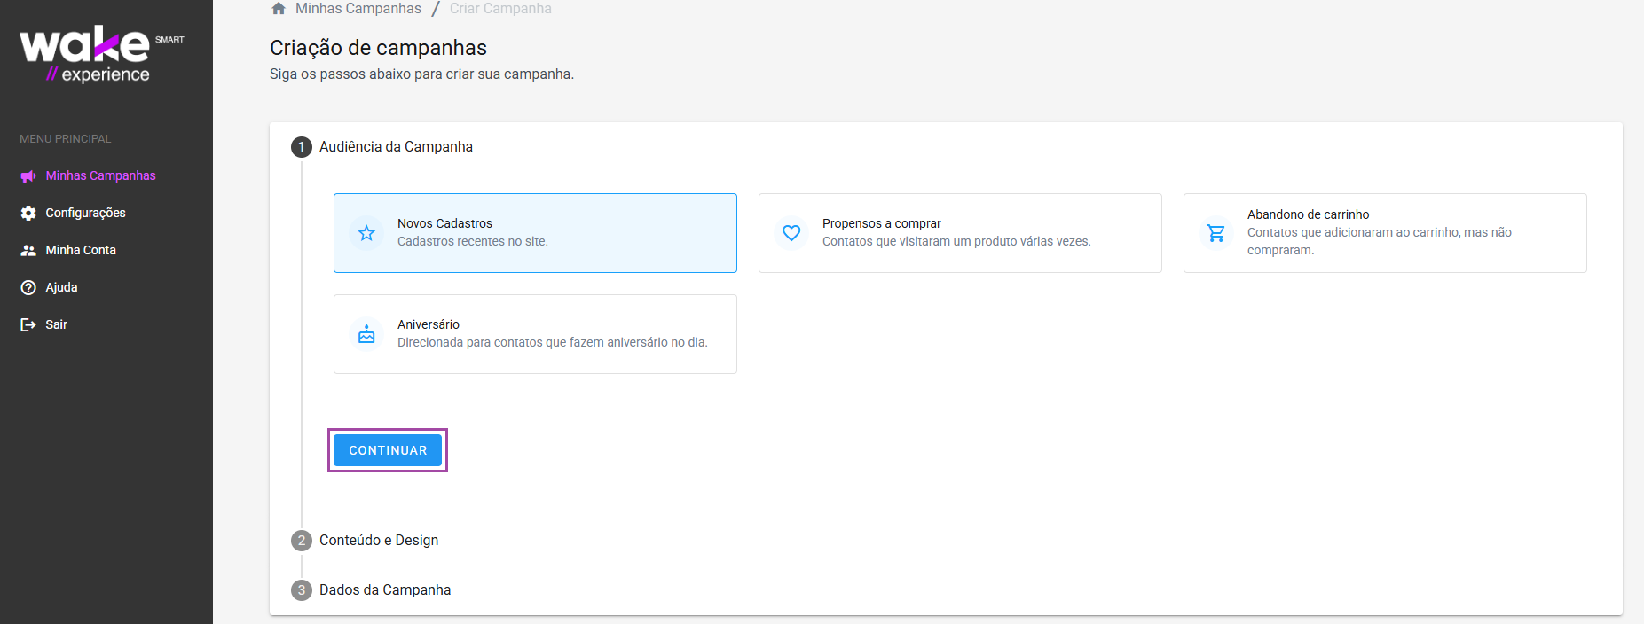Screen dimensions: 1644x624
Task: Click the question mark Ajuda icon
Action: (x=28, y=288)
